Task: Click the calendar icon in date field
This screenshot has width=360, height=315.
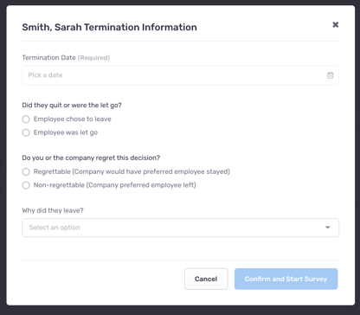Action: (331, 75)
